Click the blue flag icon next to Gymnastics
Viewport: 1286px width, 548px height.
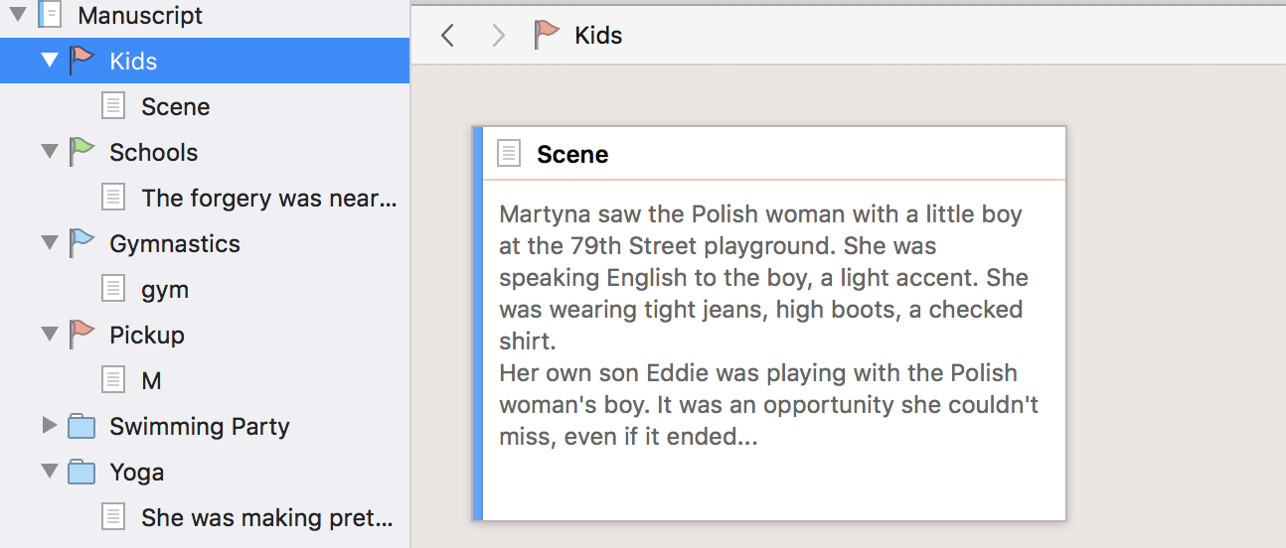tap(82, 243)
